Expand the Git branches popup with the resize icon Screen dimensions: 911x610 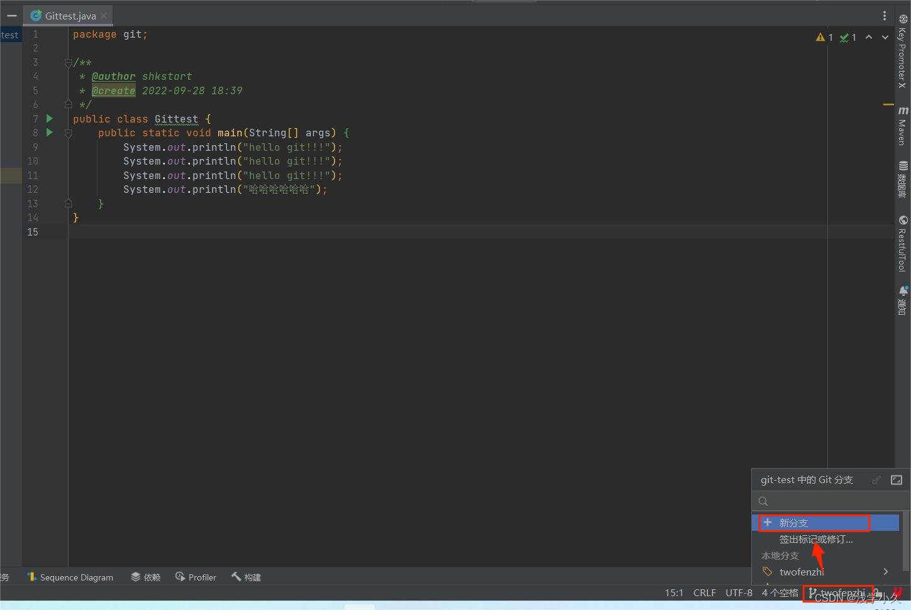[897, 480]
